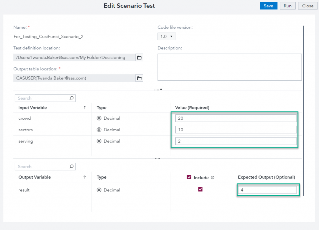This screenshot has width=319, height=230.
Task: Sort Input Variable column by arrow
Action: (x=85, y=108)
